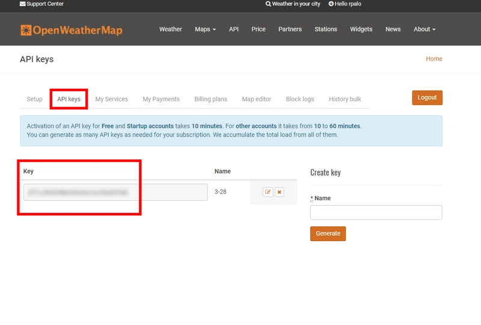The width and height of the screenshot is (481, 325).
Task: Click the Generate button
Action: coord(328,233)
